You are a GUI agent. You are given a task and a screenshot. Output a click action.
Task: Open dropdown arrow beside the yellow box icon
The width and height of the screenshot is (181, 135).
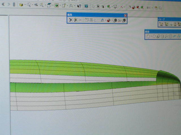pos(25,5)
